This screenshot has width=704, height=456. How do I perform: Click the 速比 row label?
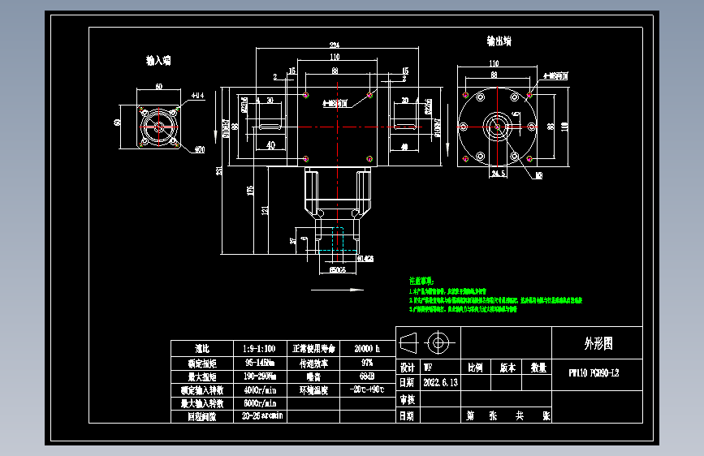(202, 348)
